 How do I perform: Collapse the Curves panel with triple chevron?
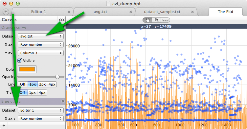[62, 20]
